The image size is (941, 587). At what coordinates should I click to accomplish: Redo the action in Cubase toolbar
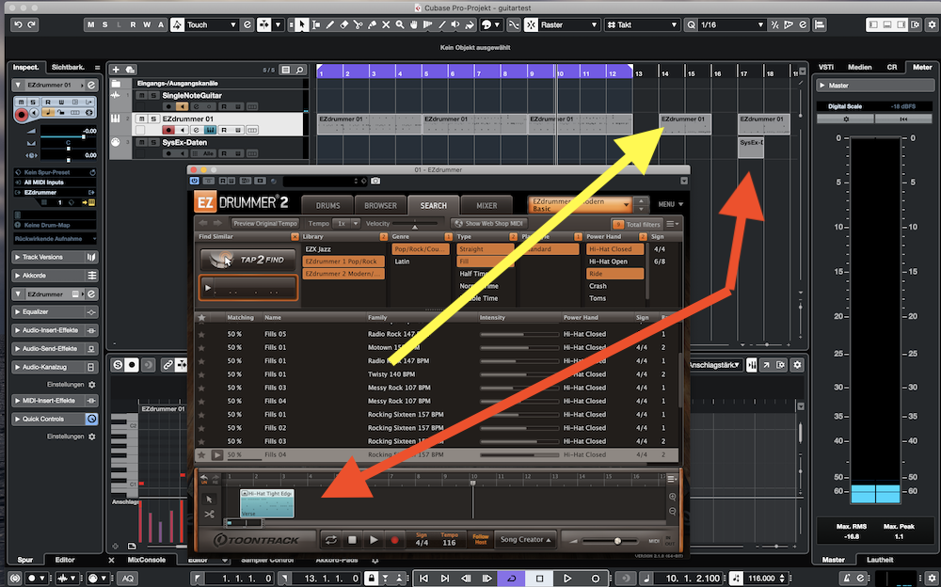click(32, 24)
